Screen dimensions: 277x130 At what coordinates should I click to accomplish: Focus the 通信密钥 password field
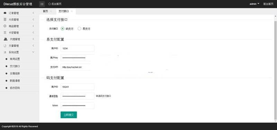(x=77, y=96)
